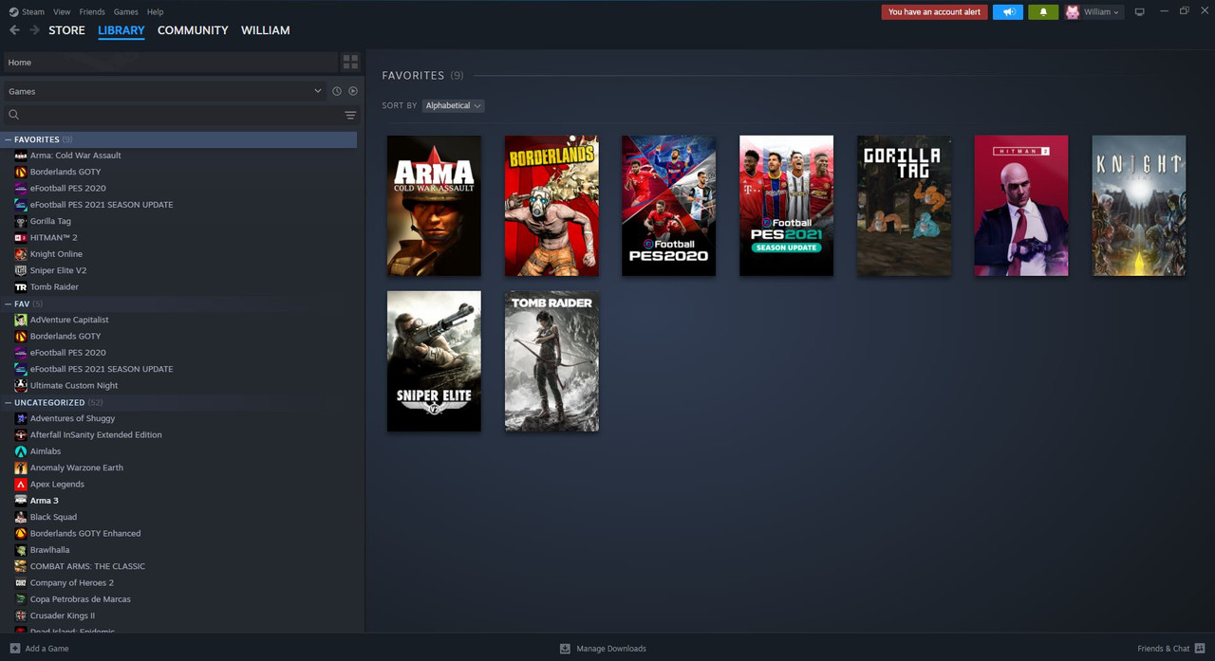This screenshot has width=1215, height=661.
Task: Click the Sniper Elite V2 list icon
Action: 21,270
